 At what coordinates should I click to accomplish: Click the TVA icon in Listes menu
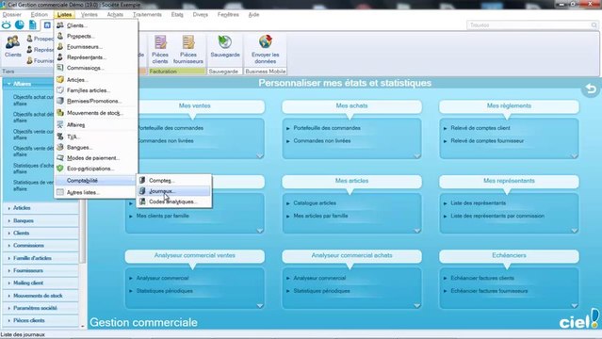[x=60, y=137]
